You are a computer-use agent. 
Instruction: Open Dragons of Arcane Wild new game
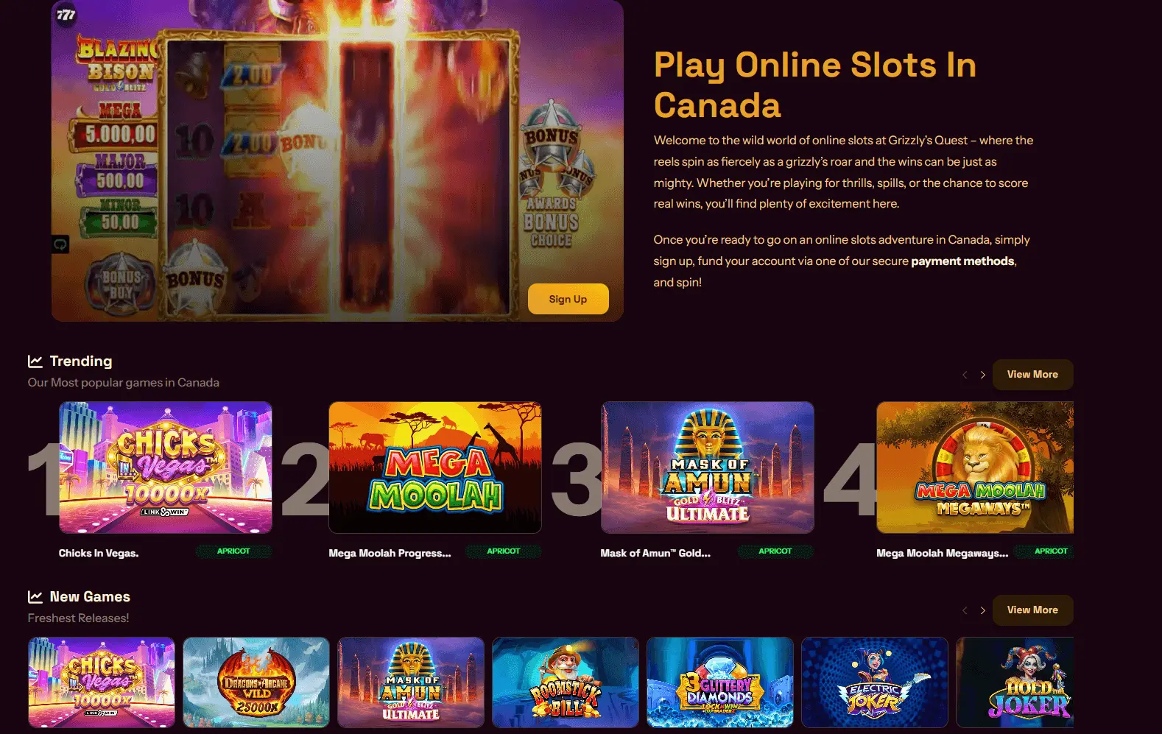coord(256,682)
